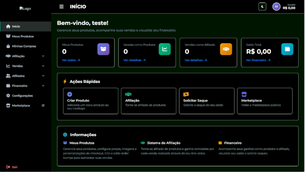
Task: Open Meus Produtos in the sidebar
Action: click(22, 37)
